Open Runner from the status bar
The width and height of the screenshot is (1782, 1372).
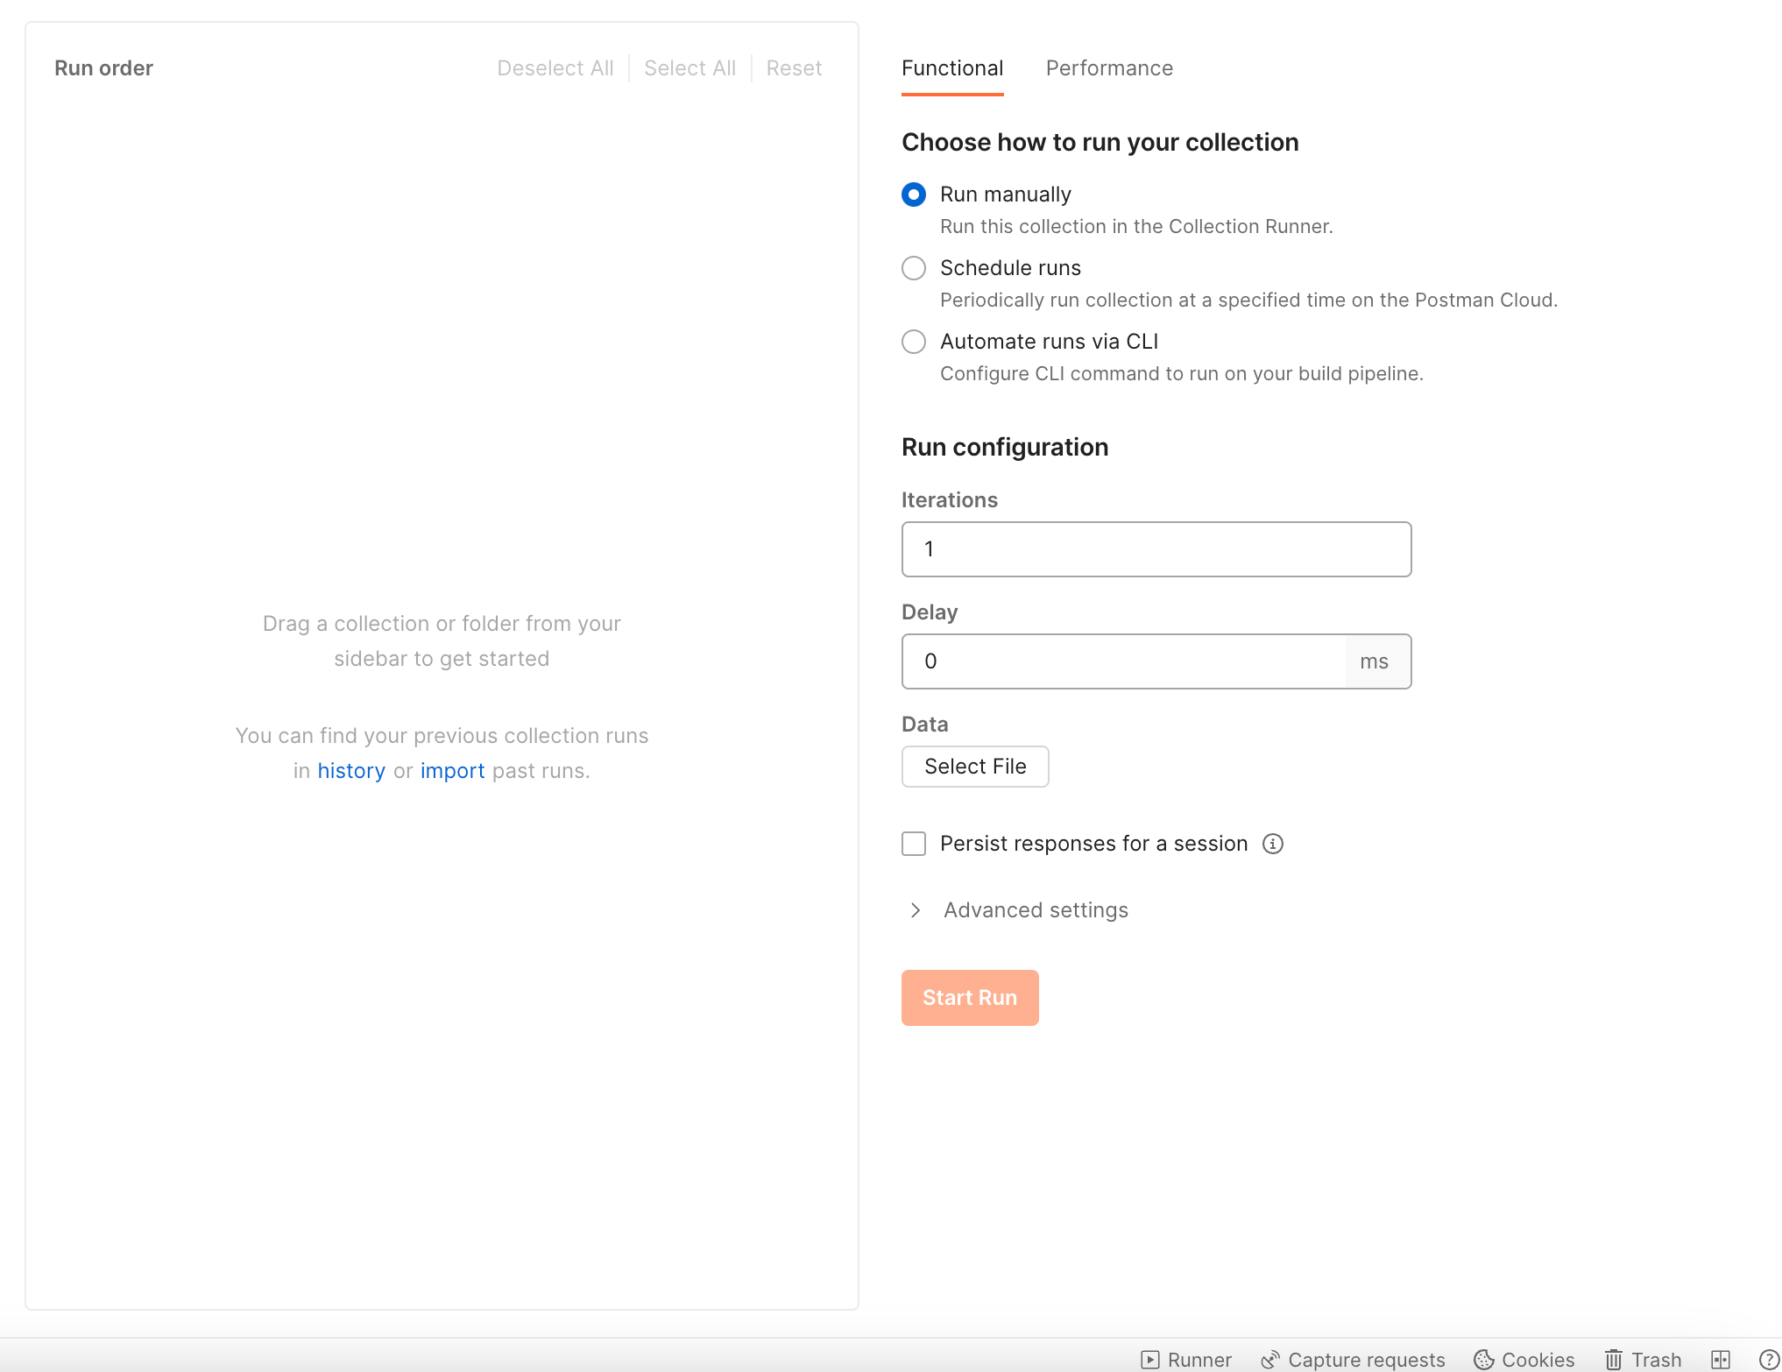[x=1186, y=1359]
